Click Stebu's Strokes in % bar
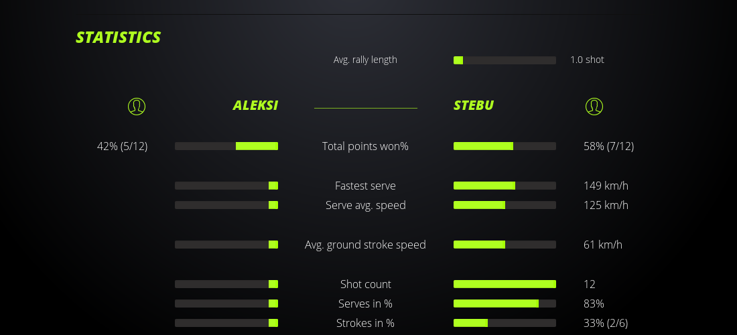Image resolution: width=737 pixels, height=335 pixels. [x=505, y=323]
